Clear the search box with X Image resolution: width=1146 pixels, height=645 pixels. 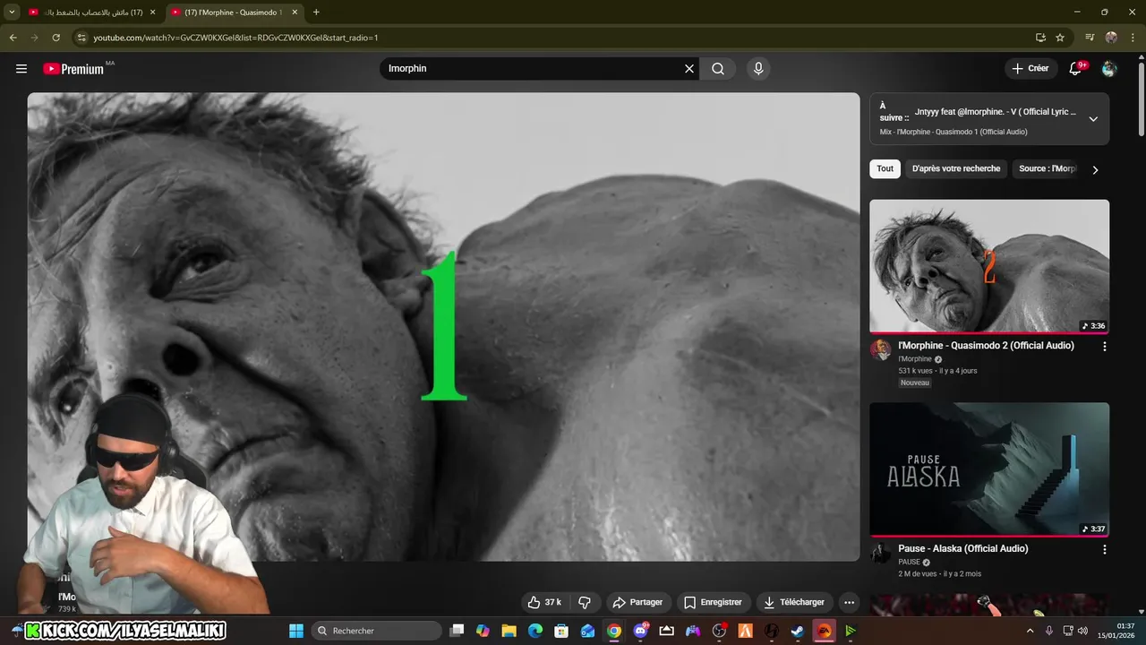(689, 69)
